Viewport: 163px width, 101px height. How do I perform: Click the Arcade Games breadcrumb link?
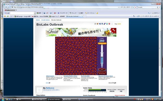[46, 20]
